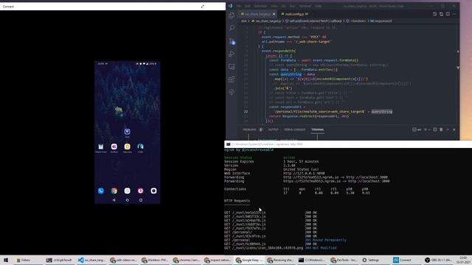Tap the phone Back navigation button
This screenshot has height=265, width=472.
(114, 199)
